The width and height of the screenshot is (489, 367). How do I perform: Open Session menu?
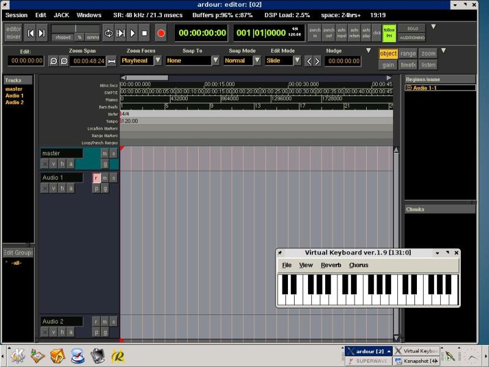17,15
